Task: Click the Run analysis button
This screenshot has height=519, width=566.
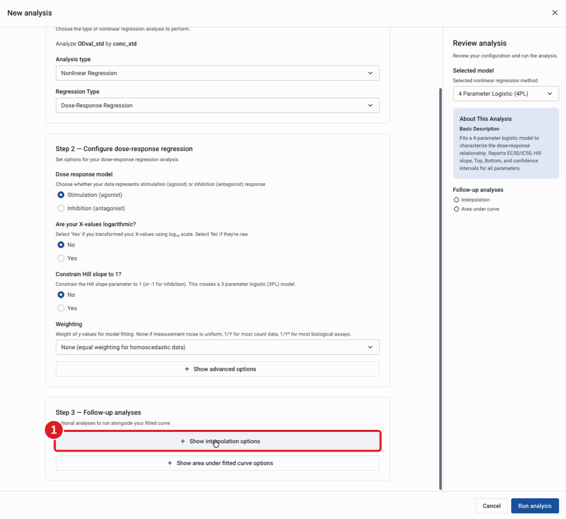Action: point(535,506)
